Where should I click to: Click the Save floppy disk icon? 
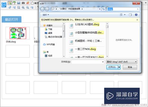19,3
